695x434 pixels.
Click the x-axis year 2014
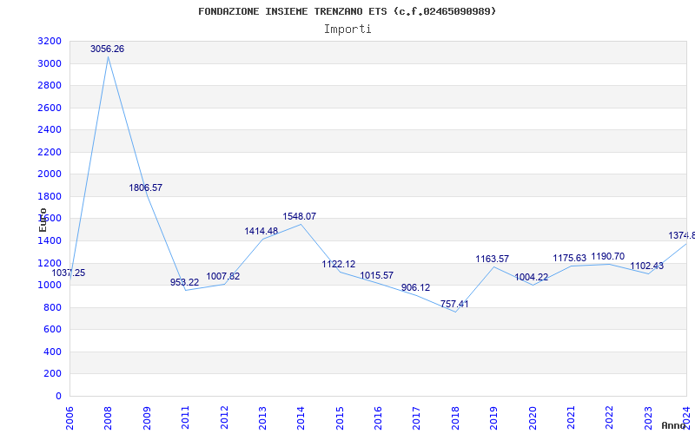tap(301, 418)
